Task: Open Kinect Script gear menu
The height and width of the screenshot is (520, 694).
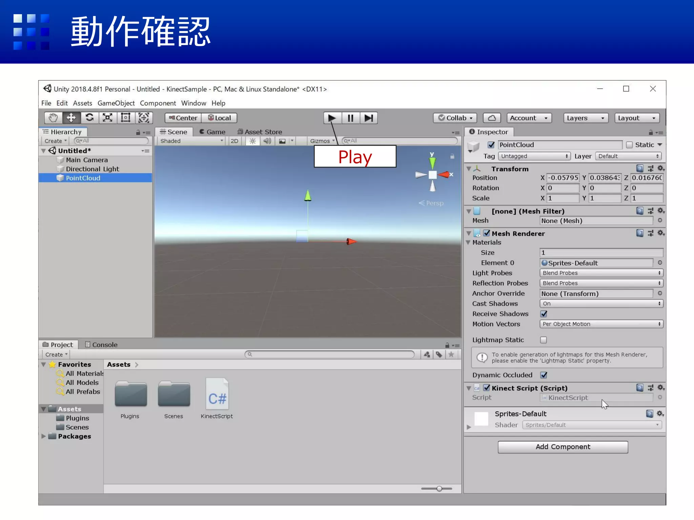Action: point(661,388)
